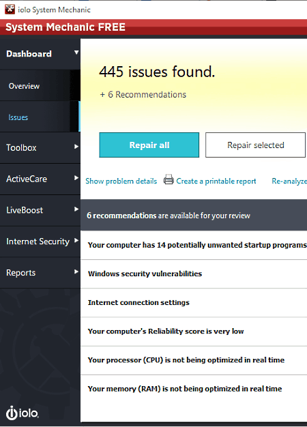Click the 'System Mechanic FREE' banner title
Screen dimensions: 307x427
[65, 27]
